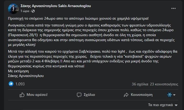Click the small avatar icon beside Share
184x110 pixels.
point(169,95)
